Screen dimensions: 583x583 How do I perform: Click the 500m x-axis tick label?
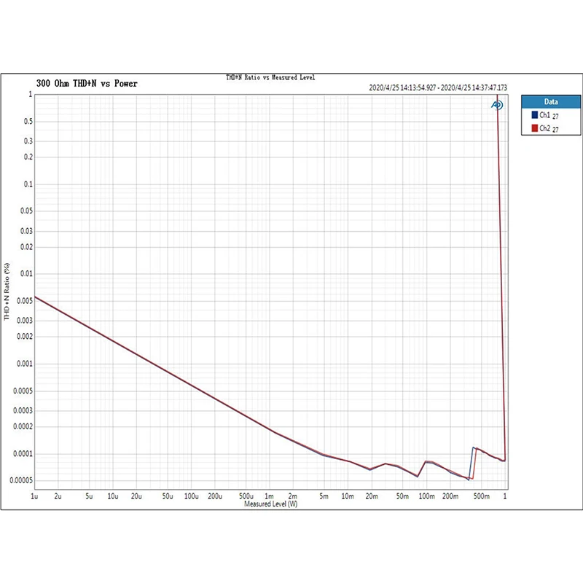coord(482,496)
